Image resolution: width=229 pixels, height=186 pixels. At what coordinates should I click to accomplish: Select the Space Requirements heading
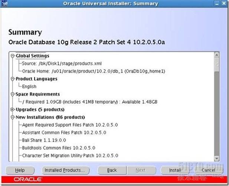click(x=38, y=94)
